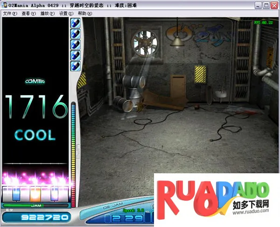Click the second pill icon from top

coord(75,34)
